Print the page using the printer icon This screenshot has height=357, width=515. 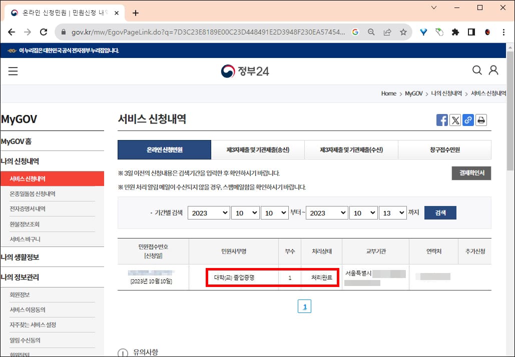tap(480, 120)
